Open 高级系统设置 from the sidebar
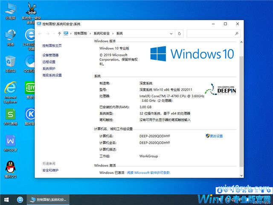Viewport: 273px width, 205px height. coord(52,75)
